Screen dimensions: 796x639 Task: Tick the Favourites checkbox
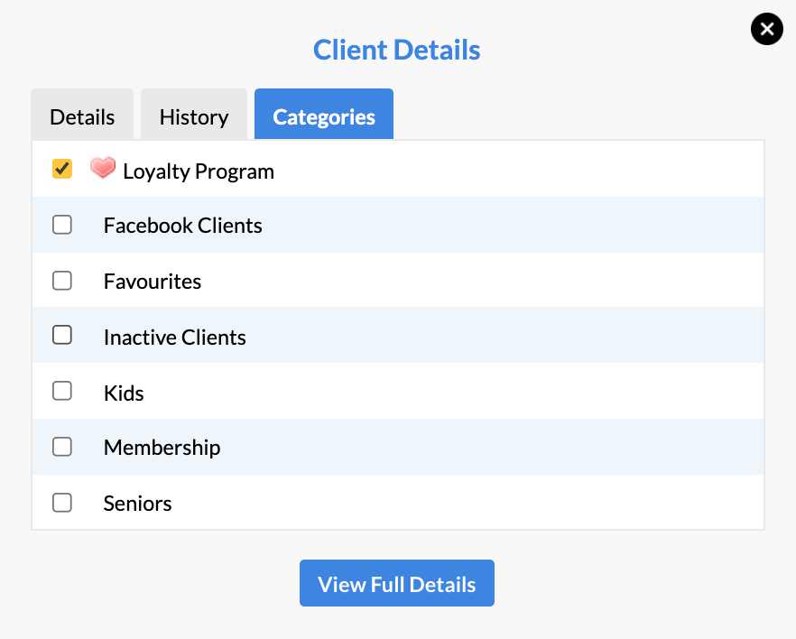pyautogui.click(x=62, y=280)
